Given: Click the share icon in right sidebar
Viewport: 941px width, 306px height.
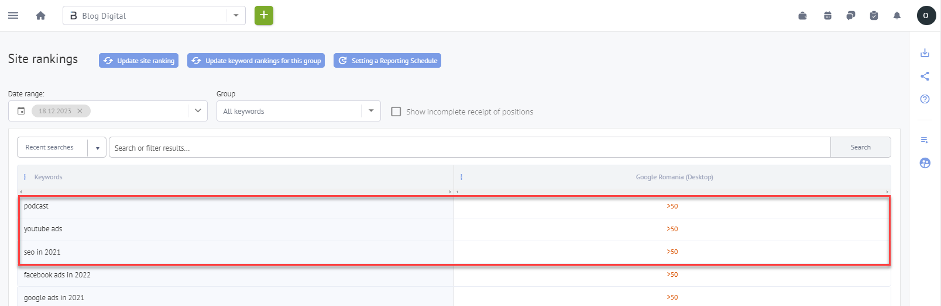Looking at the screenshot, I should (x=925, y=76).
